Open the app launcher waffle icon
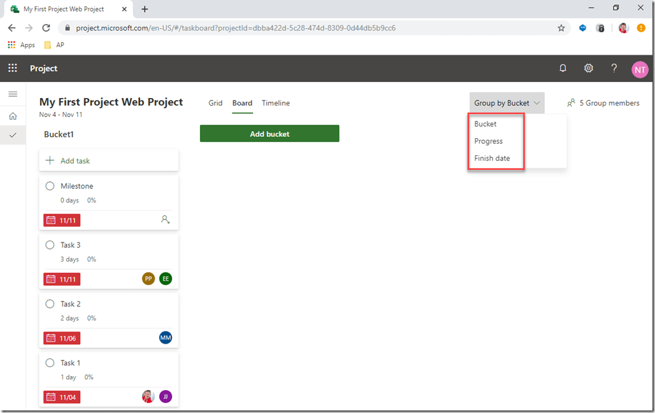The width and height of the screenshot is (655, 413). (x=13, y=69)
